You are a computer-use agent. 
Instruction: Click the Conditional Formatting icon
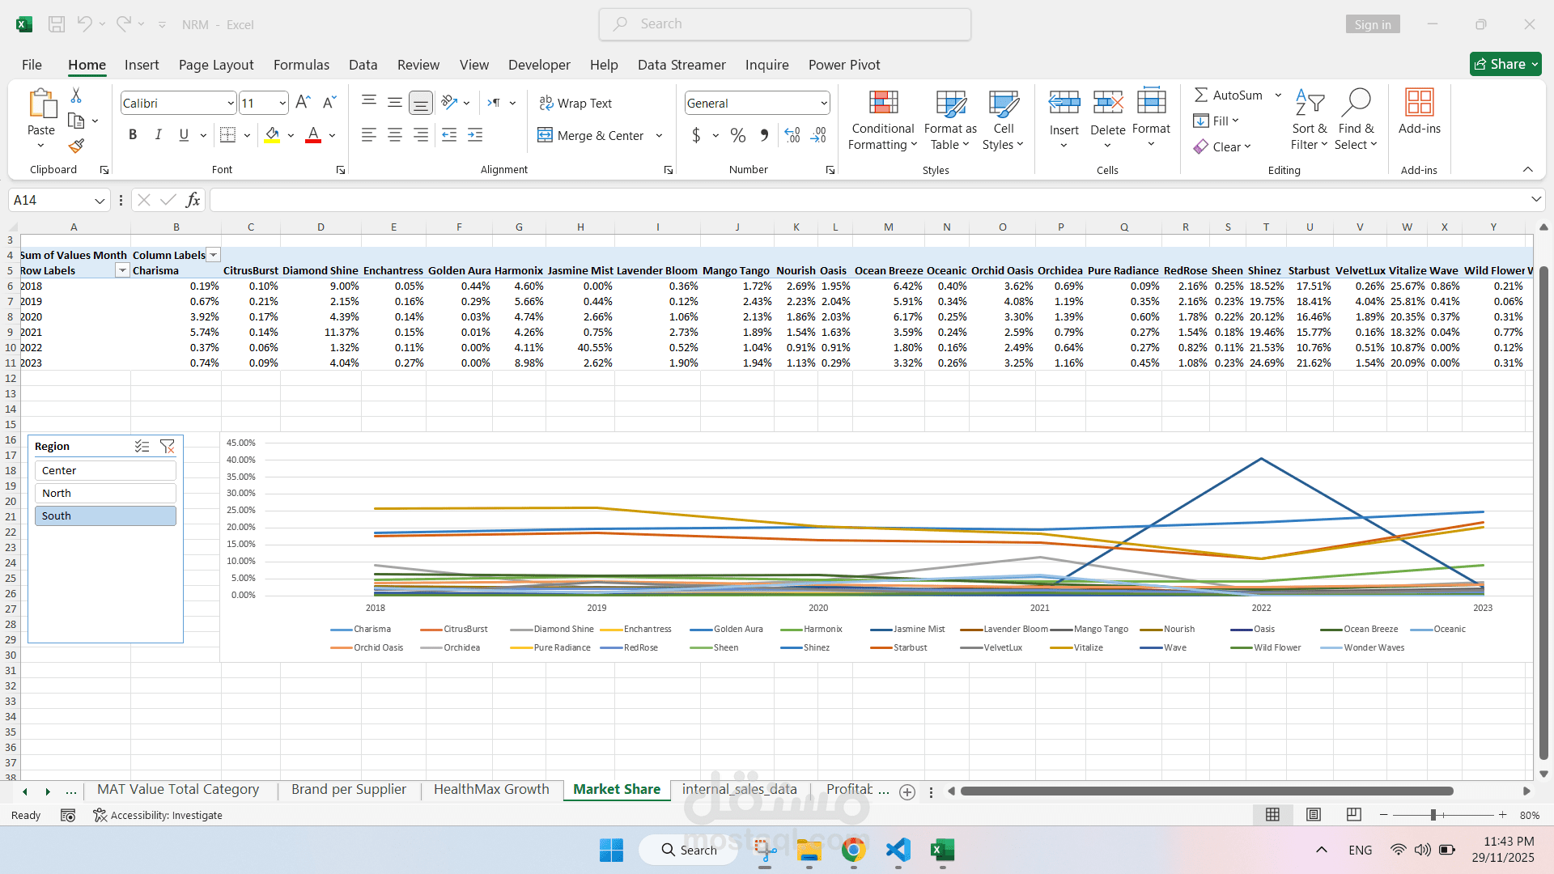tap(883, 104)
